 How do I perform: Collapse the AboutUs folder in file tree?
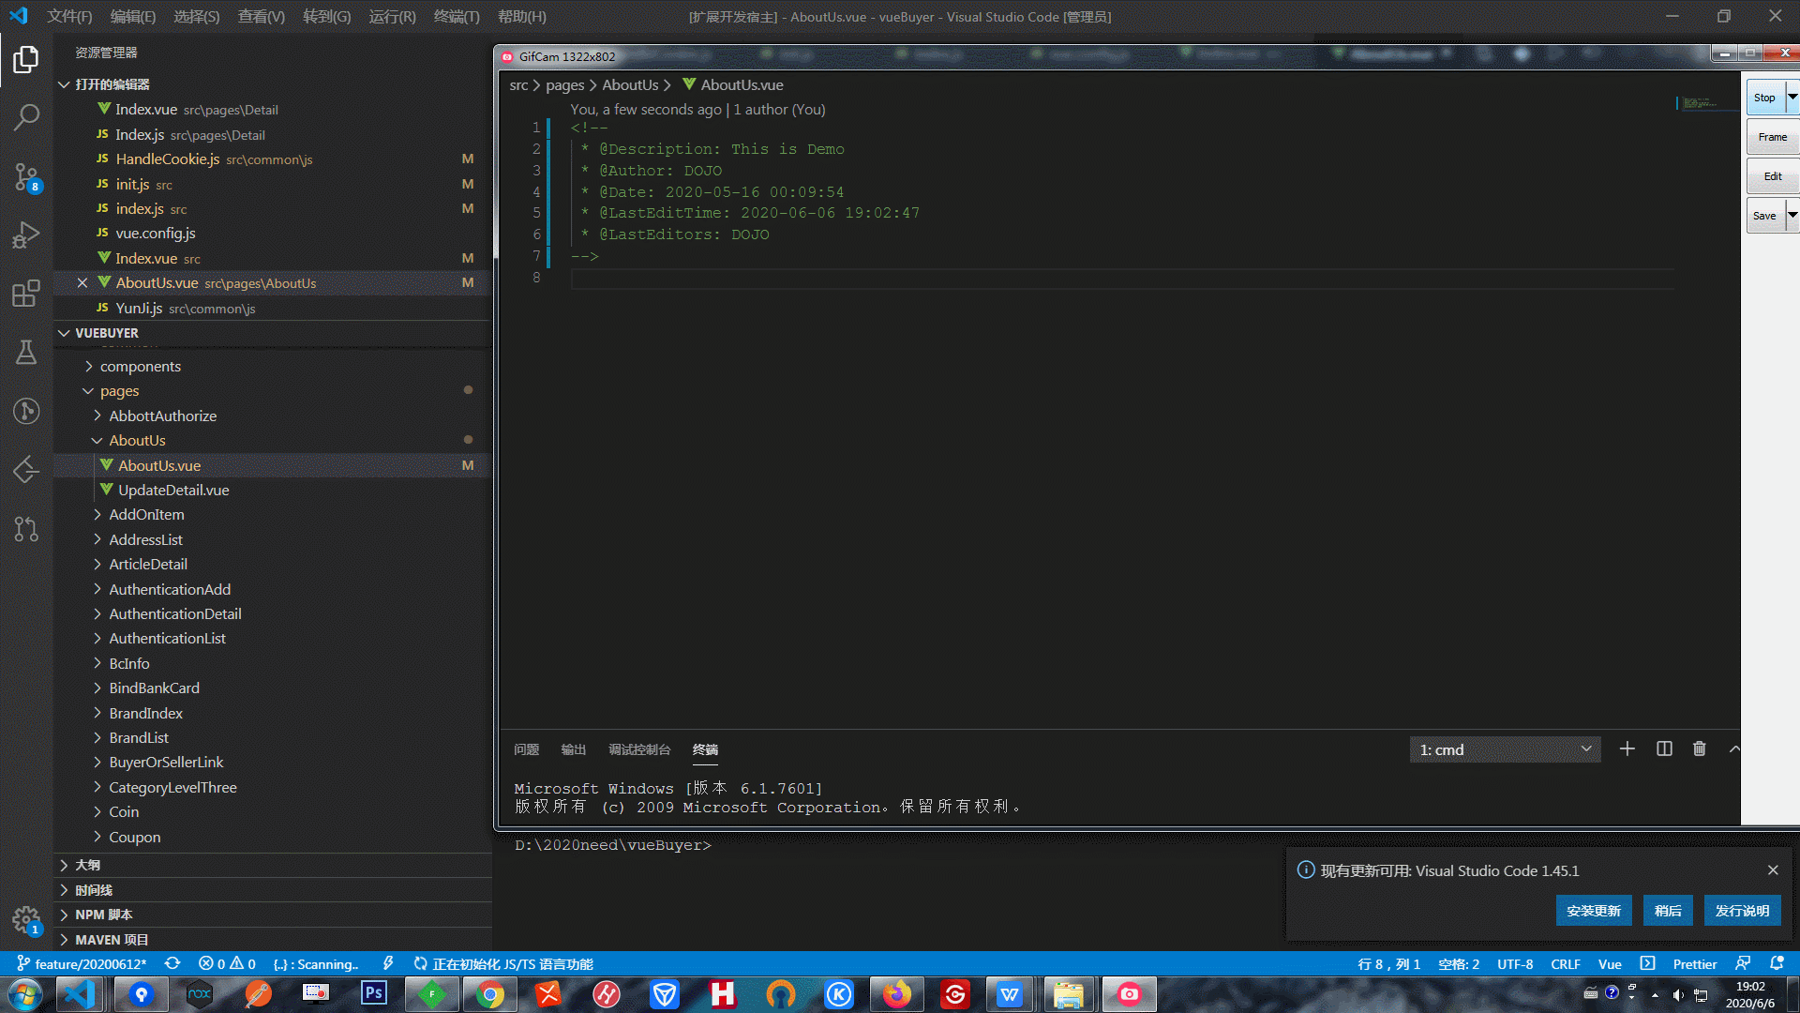(x=98, y=440)
